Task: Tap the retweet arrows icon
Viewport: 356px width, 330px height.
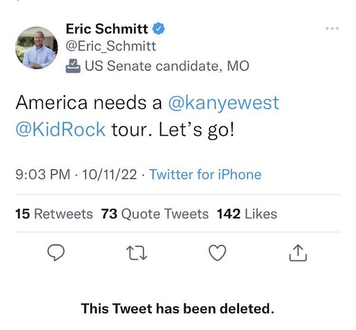Action: (x=136, y=253)
